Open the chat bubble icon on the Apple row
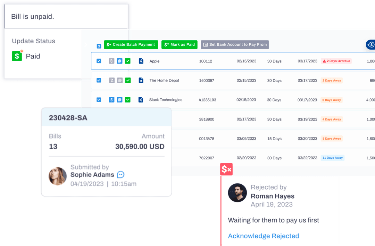 pos(119,61)
